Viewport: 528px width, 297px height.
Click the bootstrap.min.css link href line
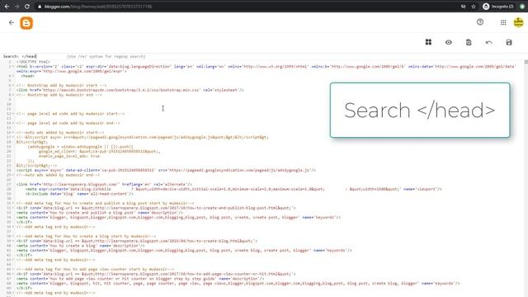[x=130, y=90]
